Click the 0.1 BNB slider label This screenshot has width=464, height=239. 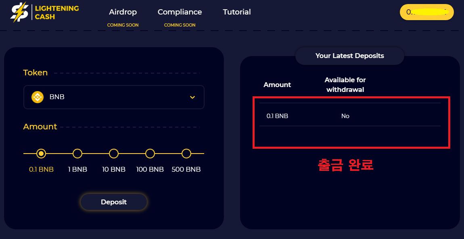(x=42, y=170)
